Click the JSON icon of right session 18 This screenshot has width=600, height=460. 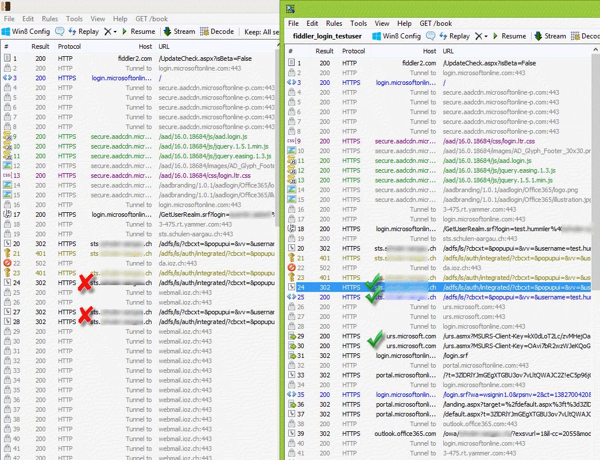click(x=292, y=229)
